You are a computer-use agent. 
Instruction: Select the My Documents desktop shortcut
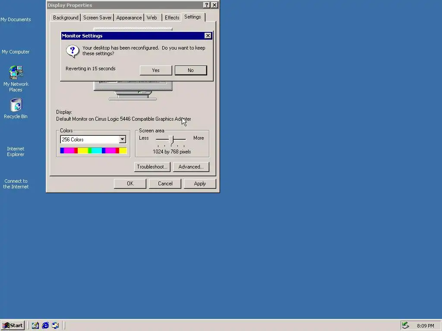tap(16, 19)
